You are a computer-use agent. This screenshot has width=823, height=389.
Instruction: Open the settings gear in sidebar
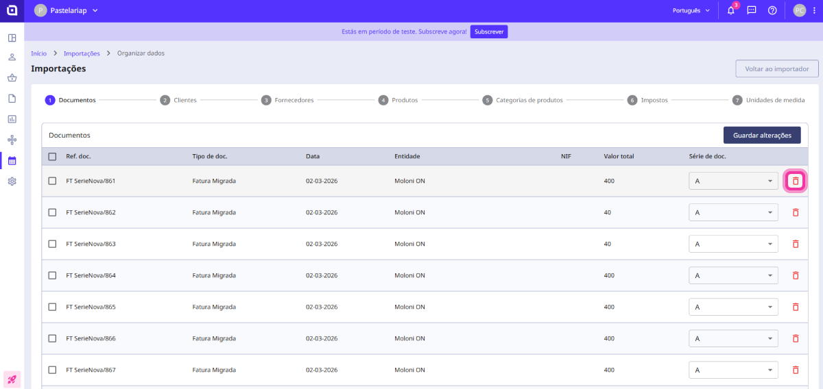pyautogui.click(x=12, y=181)
